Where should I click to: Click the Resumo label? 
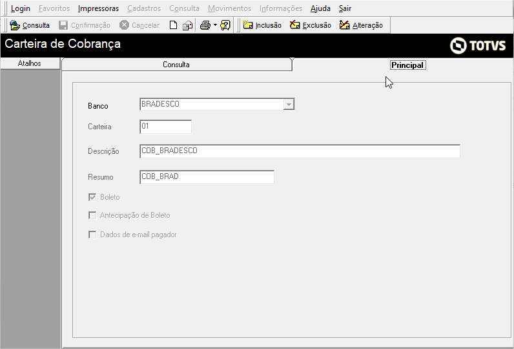pos(100,177)
